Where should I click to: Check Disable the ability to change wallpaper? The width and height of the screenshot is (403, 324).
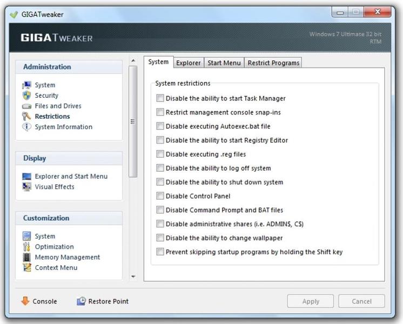point(160,238)
